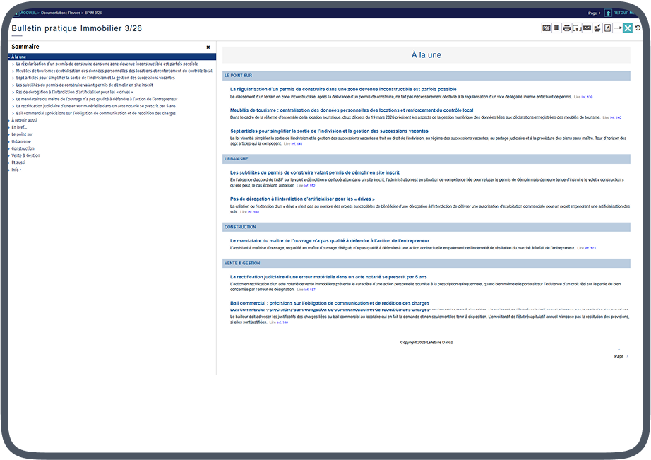
Task: Open 'La rectification judiciaire' entry in Sommaire
Action: [95, 106]
